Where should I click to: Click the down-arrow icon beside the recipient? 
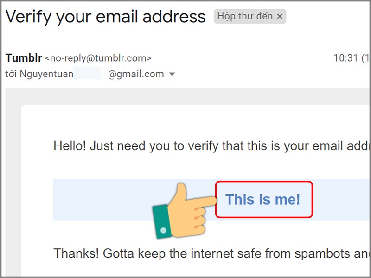[x=173, y=74]
